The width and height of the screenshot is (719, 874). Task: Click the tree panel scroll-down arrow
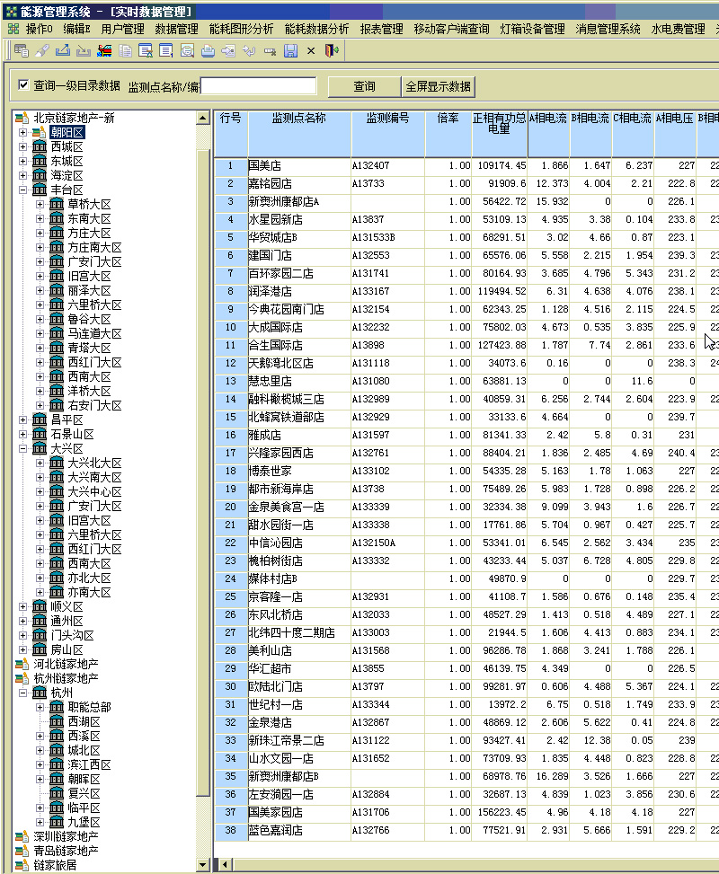202,865
